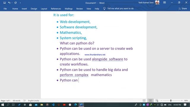Click the underlined 'perform complex' text
The image size is (190, 107).
pyautogui.click(x=74, y=75)
